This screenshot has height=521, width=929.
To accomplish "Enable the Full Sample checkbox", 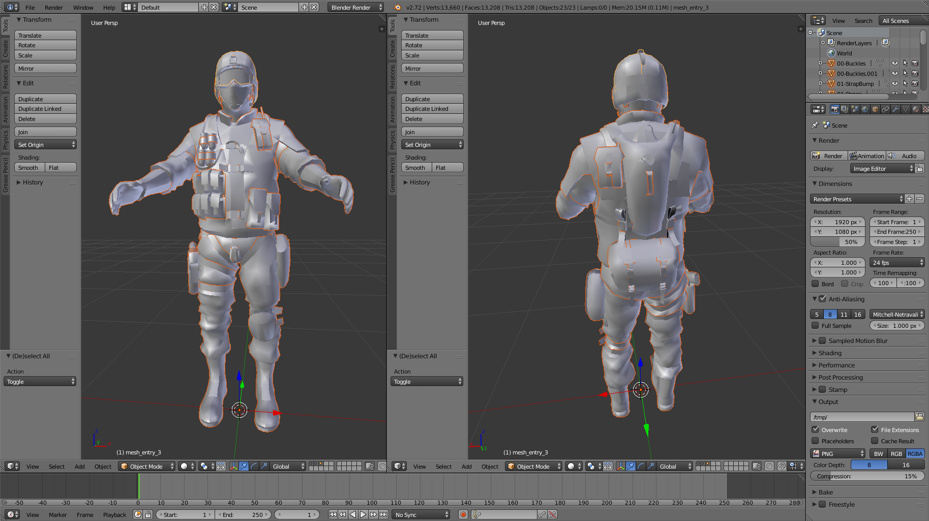I will click(815, 326).
